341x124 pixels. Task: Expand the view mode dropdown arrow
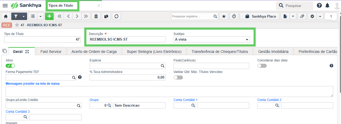[x=41, y=16]
